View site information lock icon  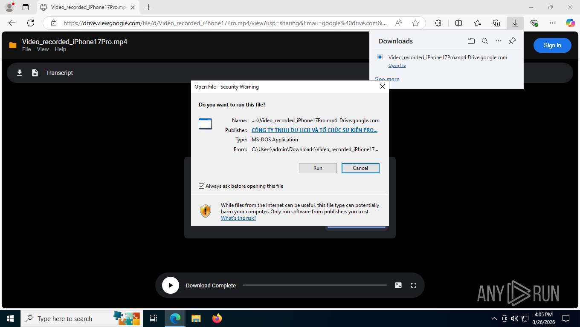tap(53, 23)
